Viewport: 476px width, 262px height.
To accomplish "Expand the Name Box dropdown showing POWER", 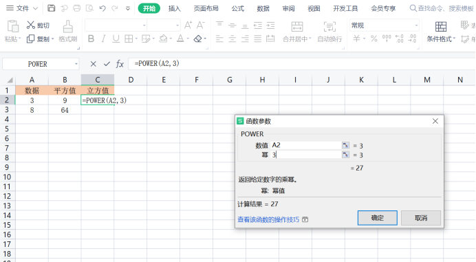I will [x=76, y=64].
